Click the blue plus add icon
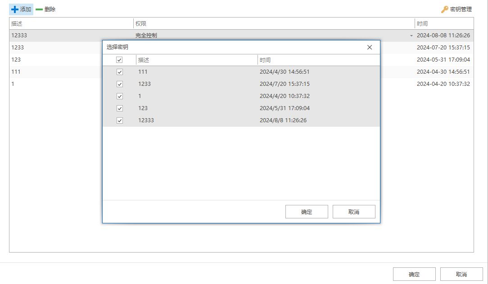The image size is (488, 284). click(14, 9)
